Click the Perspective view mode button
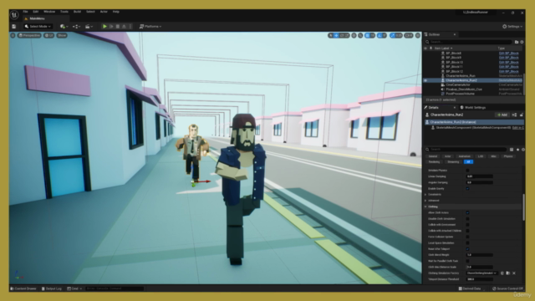The image size is (535, 301). pos(29,35)
